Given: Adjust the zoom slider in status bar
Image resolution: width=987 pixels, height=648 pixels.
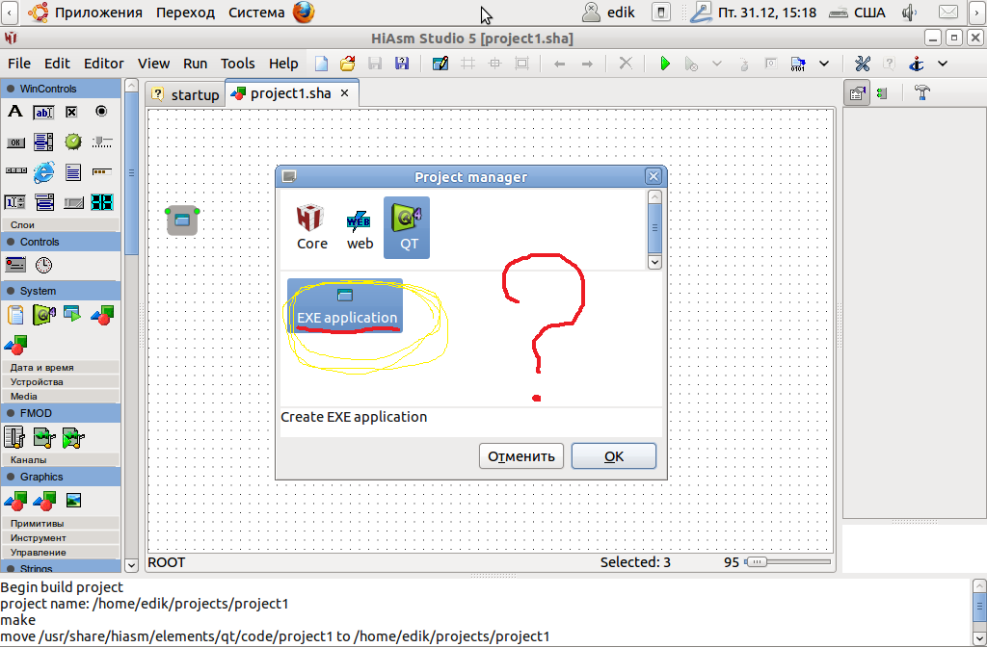Looking at the screenshot, I should 756,562.
